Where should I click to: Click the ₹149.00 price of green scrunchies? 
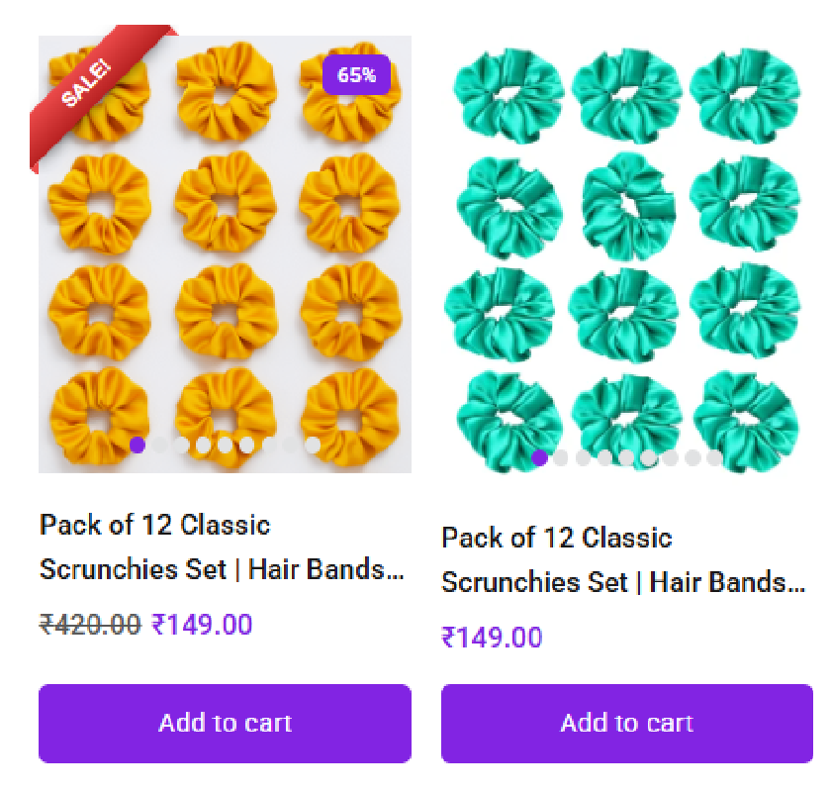coord(492,638)
